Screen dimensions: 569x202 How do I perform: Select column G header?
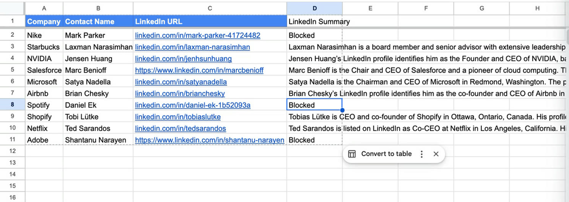coord(482,8)
